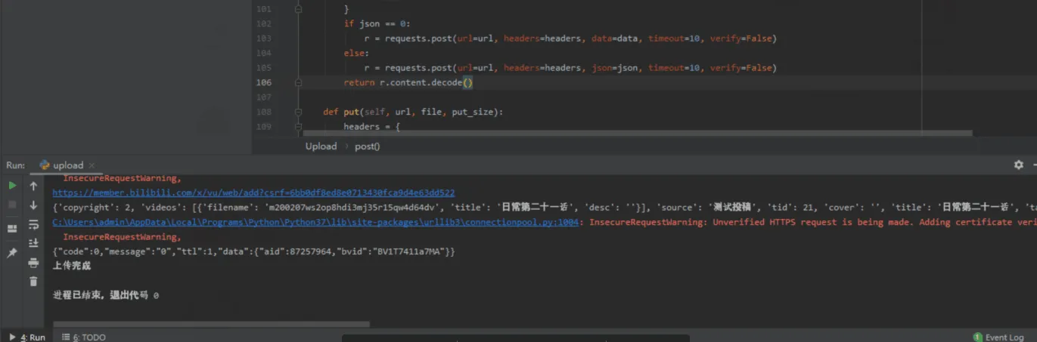Go down the stack trace arrow

tap(33, 205)
